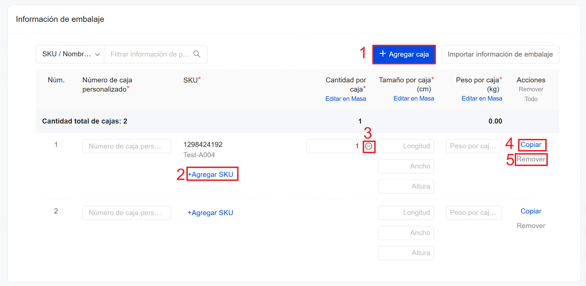
Task: Focus Longitud field of box 1
Action: 406,146
